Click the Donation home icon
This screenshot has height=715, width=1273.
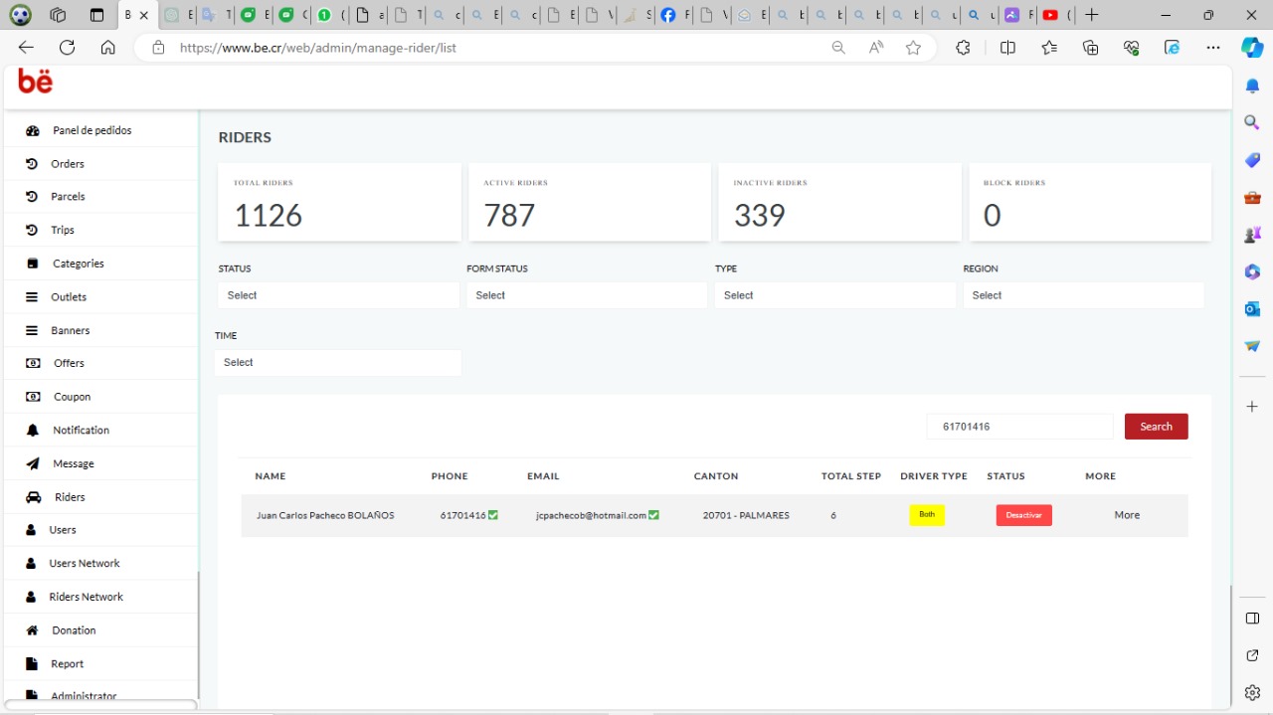[x=32, y=630]
